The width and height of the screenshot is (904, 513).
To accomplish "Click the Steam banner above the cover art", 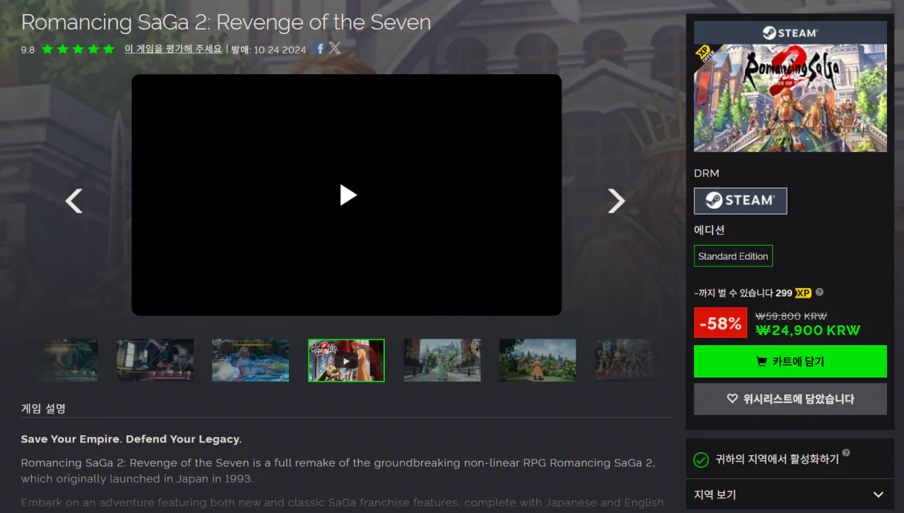I will coord(790,32).
